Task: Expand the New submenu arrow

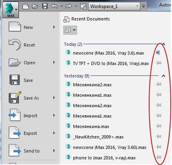Action: (54, 27)
